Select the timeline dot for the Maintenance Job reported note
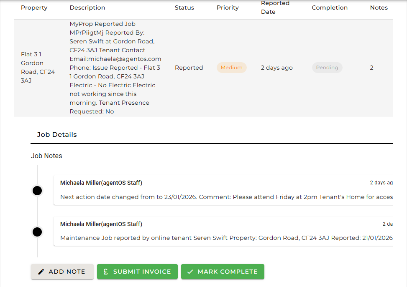407x287 pixels. (37, 232)
